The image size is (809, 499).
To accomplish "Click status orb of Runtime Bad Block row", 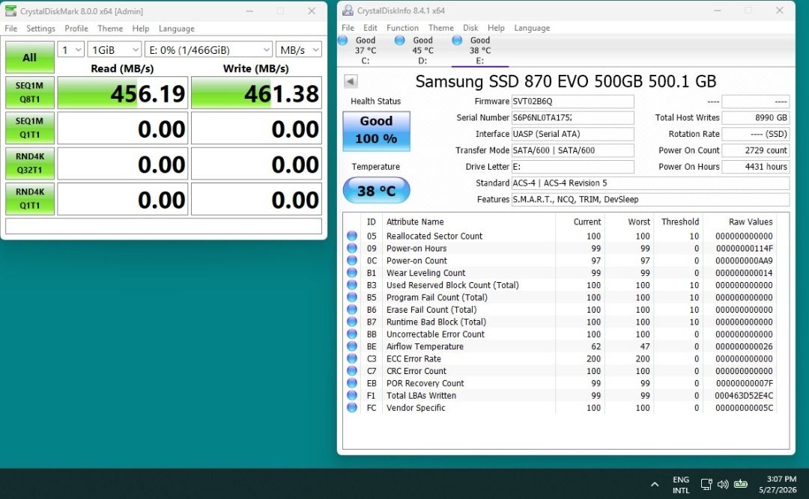I will (x=352, y=322).
